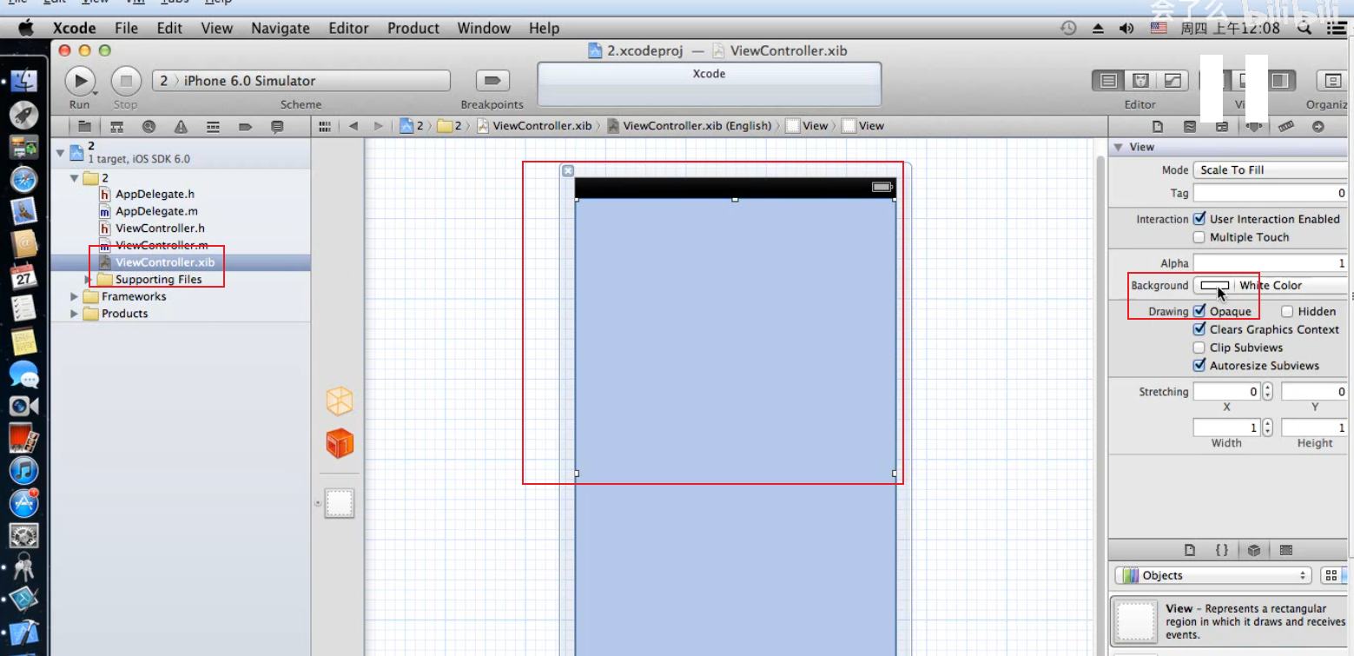Switch library to icon grid view
The height and width of the screenshot is (656, 1354).
(1330, 575)
